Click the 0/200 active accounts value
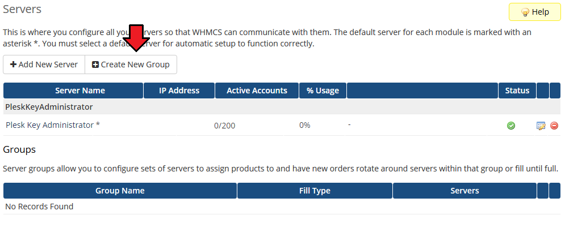The image size is (565, 228). click(x=224, y=126)
